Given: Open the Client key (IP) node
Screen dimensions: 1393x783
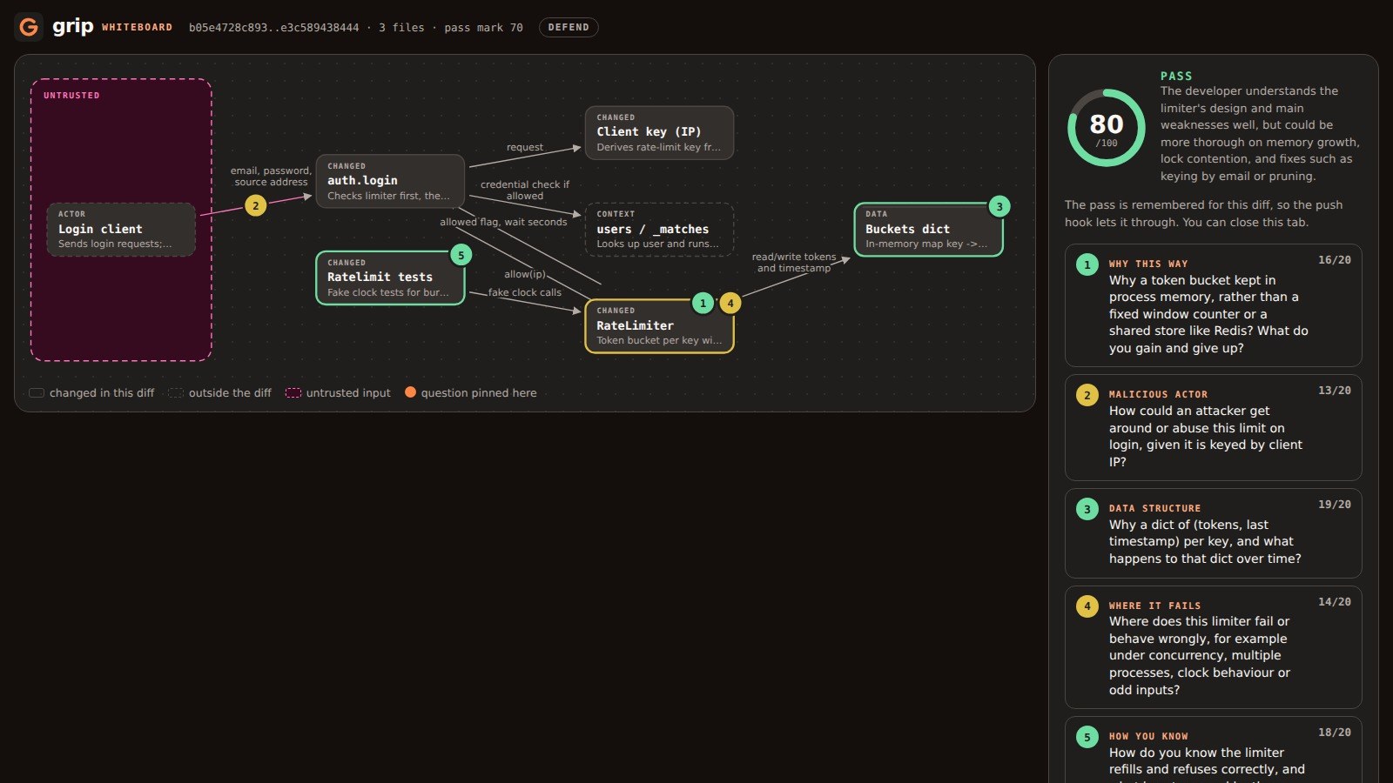Looking at the screenshot, I should tap(659, 133).
